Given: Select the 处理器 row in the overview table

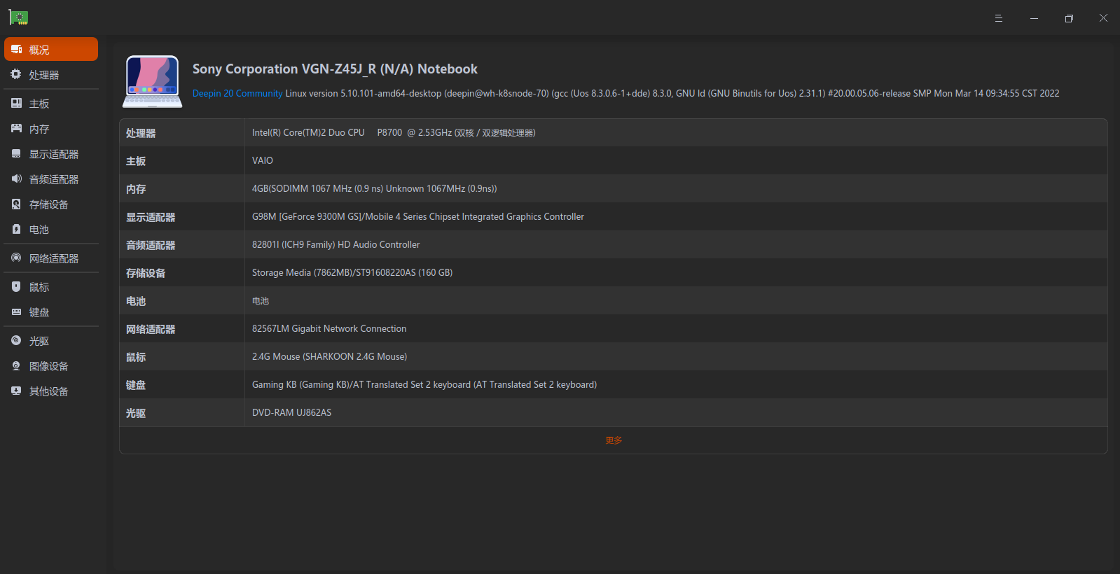Looking at the screenshot, I should [613, 133].
